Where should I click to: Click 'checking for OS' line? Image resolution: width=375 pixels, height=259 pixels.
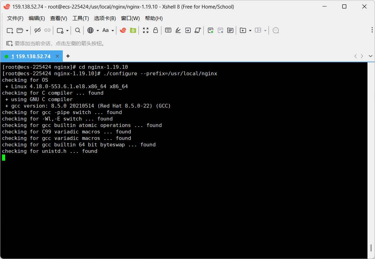pyautogui.click(x=25, y=80)
